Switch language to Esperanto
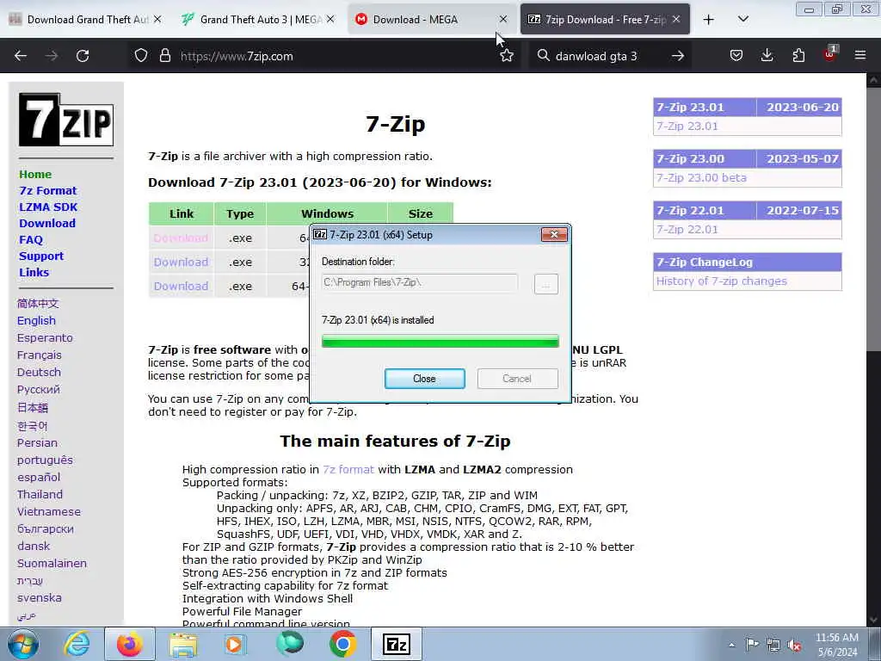 pos(45,337)
